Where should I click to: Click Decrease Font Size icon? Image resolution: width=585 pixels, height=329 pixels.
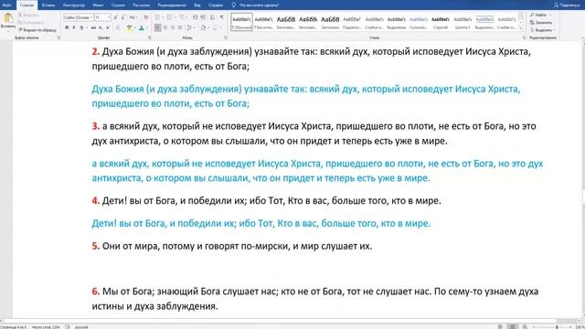(x=122, y=17)
